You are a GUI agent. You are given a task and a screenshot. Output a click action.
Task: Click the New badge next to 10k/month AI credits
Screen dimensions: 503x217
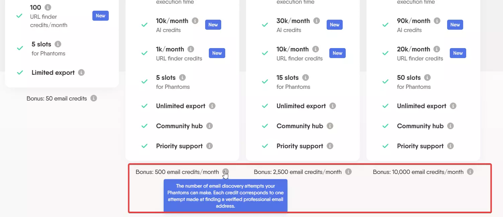pyautogui.click(x=213, y=24)
